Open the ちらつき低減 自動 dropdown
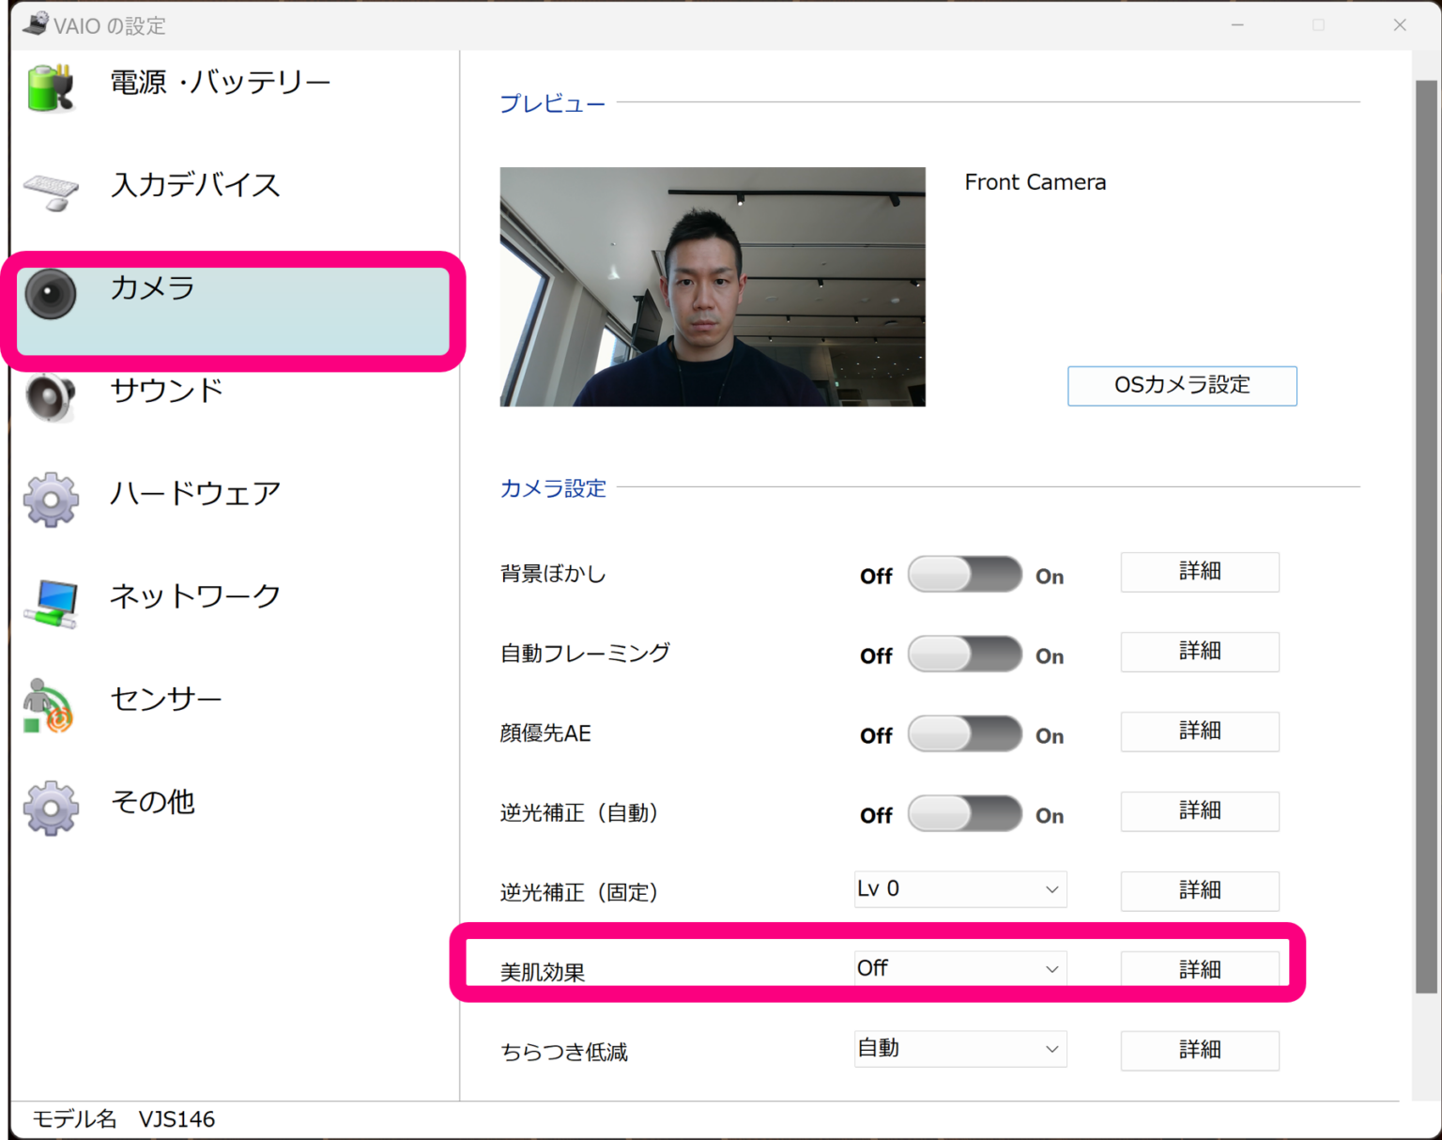Image resolution: width=1442 pixels, height=1140 pixels. [959, 1049]
